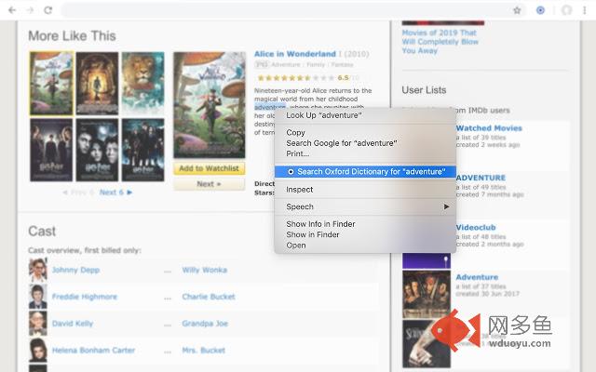
Task: Open Chrome three-dot menu
Action: [x=586, y=10]
